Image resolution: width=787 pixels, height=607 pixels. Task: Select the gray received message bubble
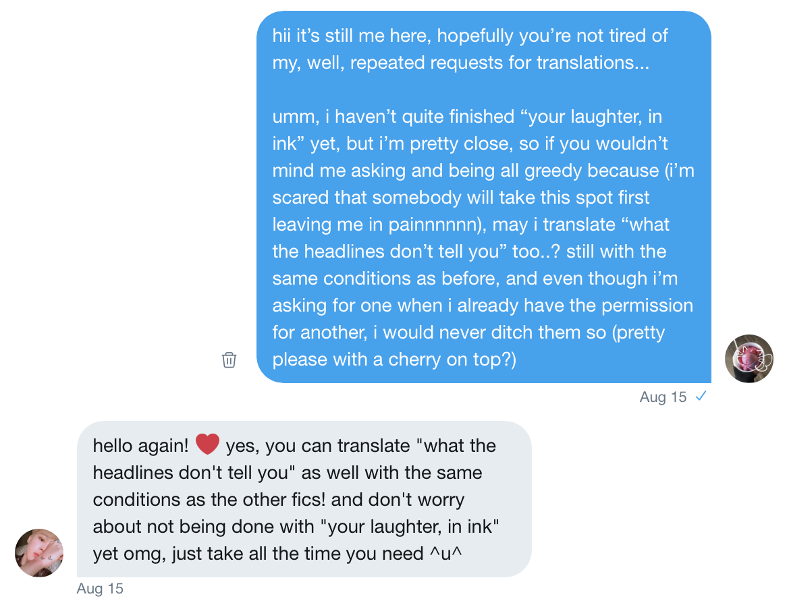(304, 499)
